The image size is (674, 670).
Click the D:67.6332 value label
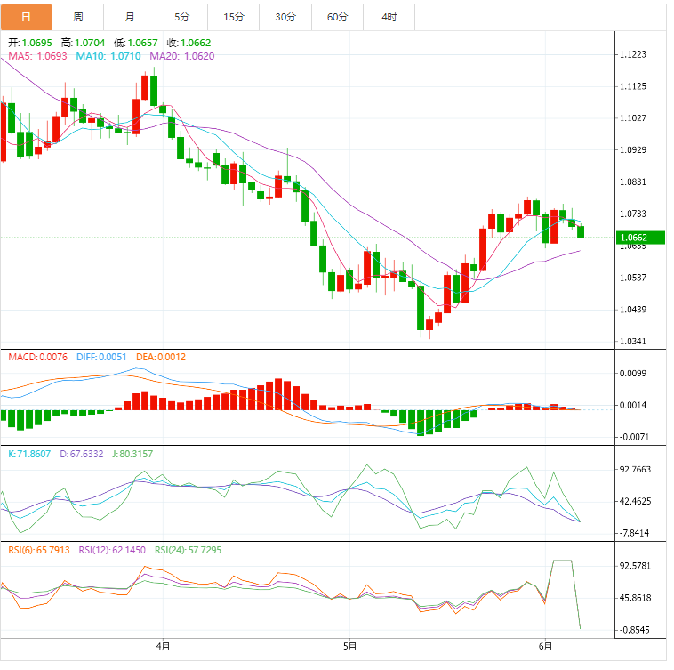point(81,454)
